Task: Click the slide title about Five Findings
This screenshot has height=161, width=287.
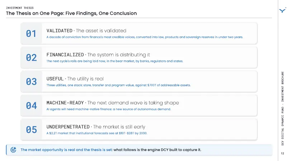Action: 71,13
